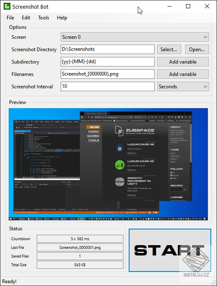
Task: Click the Screenshot Directory text field
Action: click(x=108, y=49)
